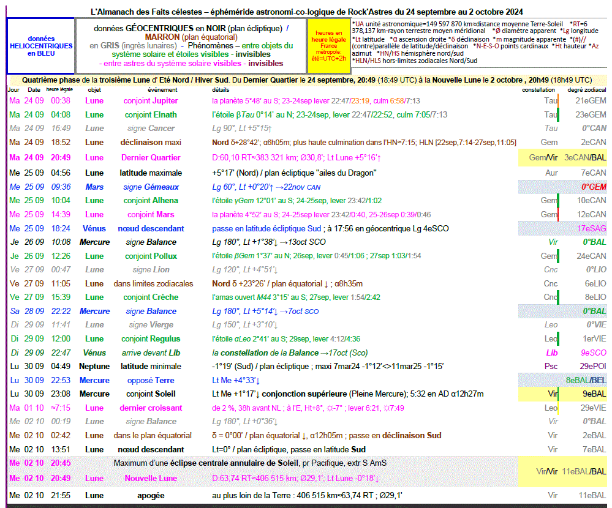Image resolution: width=612 pixels, height=508 pixels.
Task: Click the 'Dernier Quartier' event
Action: pos(151,157)
